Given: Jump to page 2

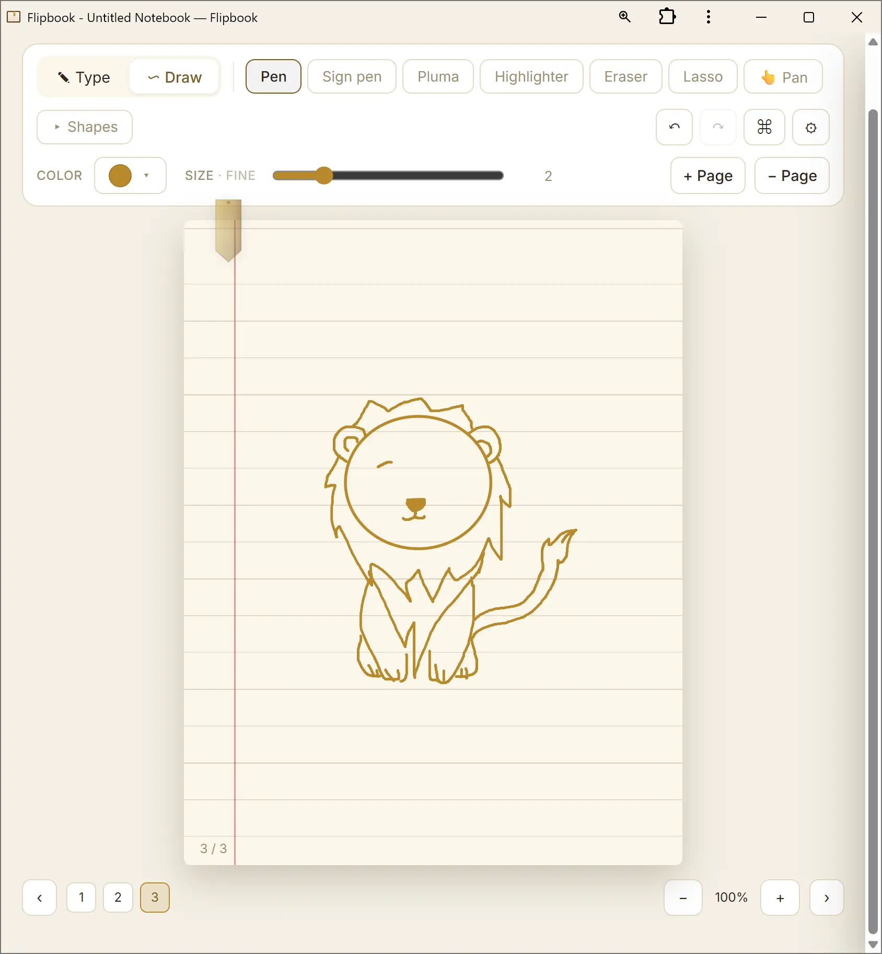Looking at the screenshot, I should [118, 898].
